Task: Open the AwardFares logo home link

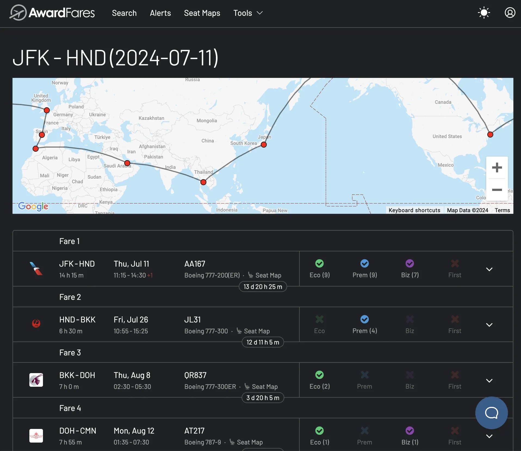Action: coord(52,13)
